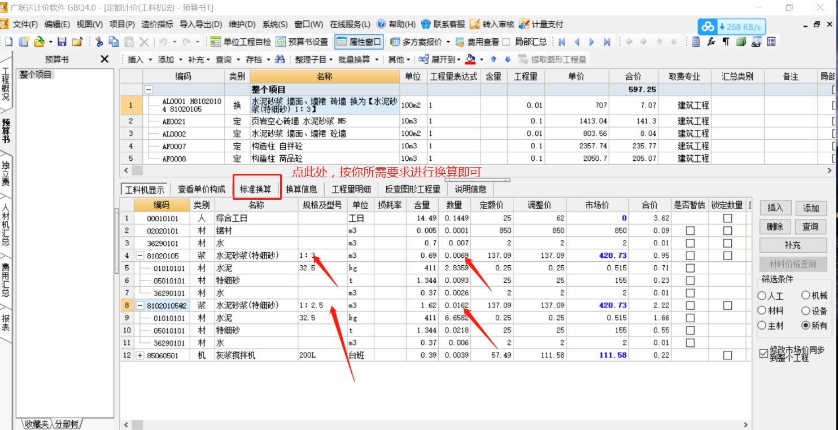Check the 局部汇总 checkbox
The width and height of the screenshot is (838, 430).
point(506,42)
